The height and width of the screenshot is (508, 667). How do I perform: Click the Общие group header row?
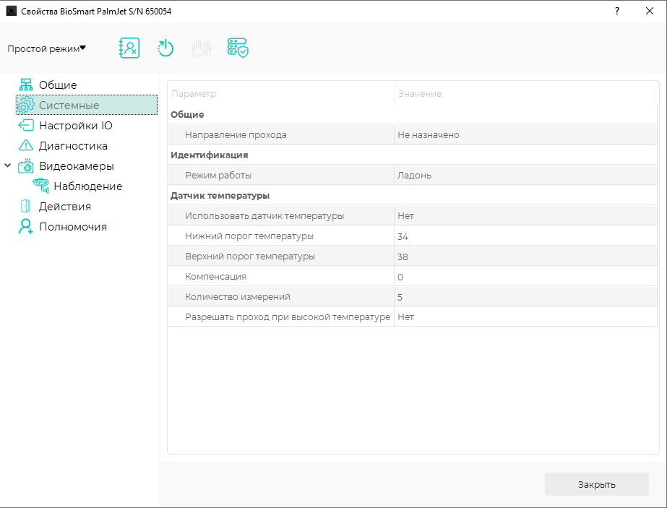point(413,114)
